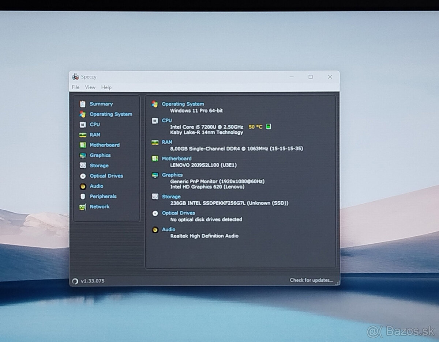
Task: Click the RAM module icon in sidebar
Action: [83, 135]
